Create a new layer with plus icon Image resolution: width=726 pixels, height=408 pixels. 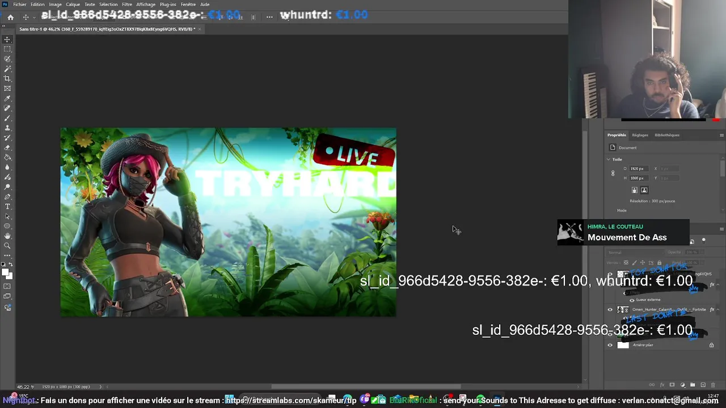703,385
